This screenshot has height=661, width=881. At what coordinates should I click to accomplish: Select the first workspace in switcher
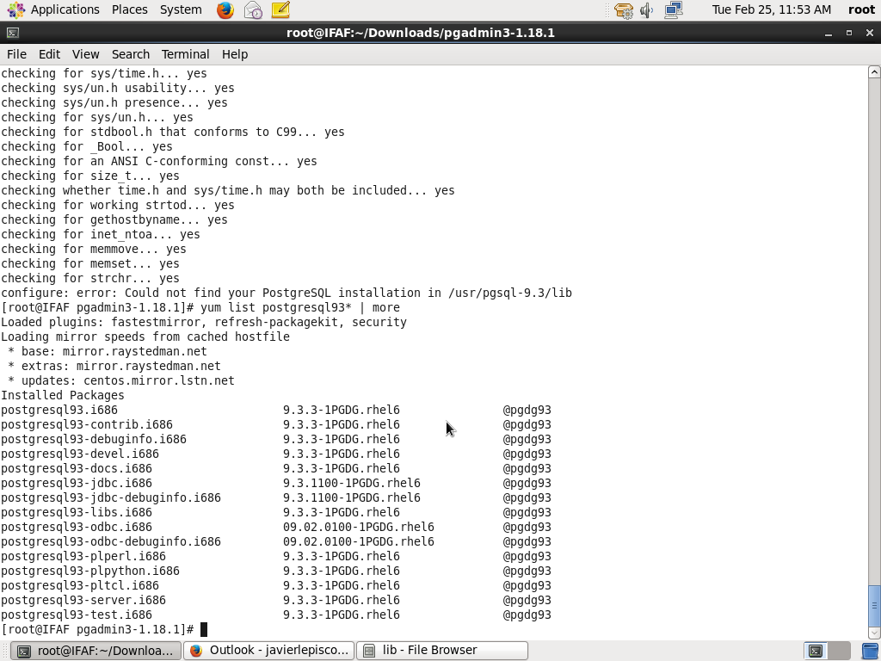(x=816, y=651)
